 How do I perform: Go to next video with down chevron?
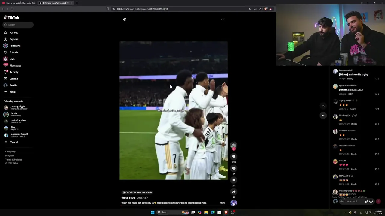click(x=323, y=115)
